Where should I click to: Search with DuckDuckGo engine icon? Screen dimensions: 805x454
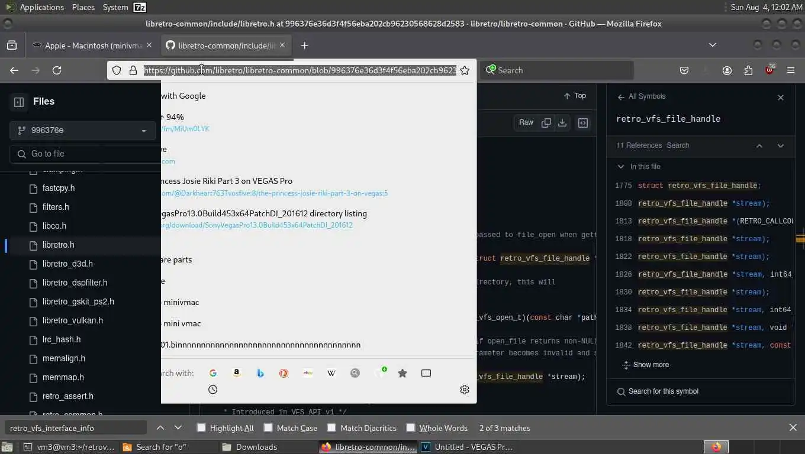point(284,373)
